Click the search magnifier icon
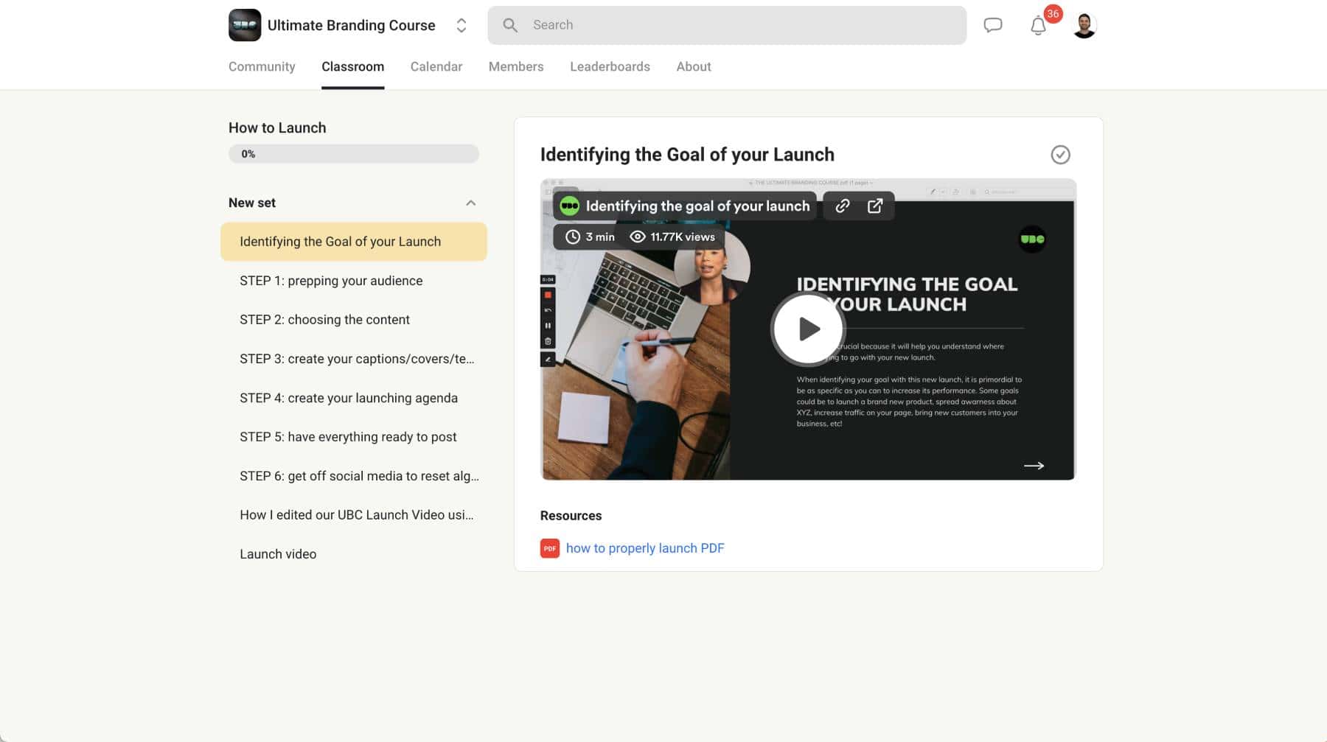 (509, 24)
